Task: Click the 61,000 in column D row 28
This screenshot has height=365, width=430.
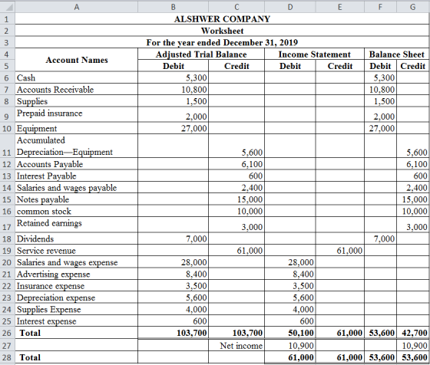Action: coord(290,357)
